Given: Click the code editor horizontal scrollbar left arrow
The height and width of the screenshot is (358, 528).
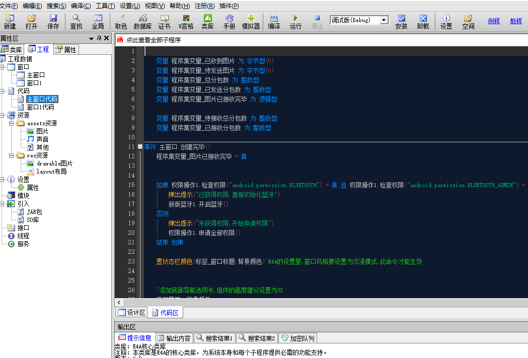Looking at the screenshot, I should 118,302.
